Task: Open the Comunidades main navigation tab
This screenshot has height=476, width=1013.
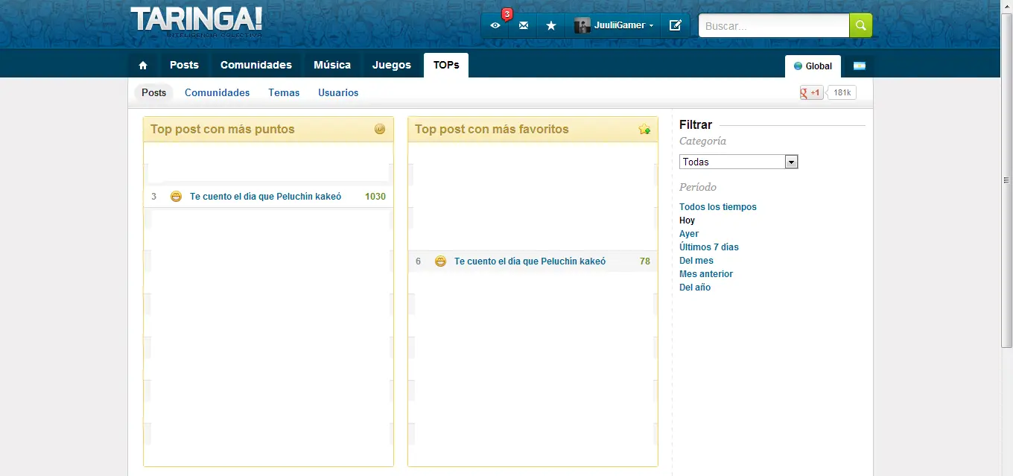Action: [x=256, y=66]
